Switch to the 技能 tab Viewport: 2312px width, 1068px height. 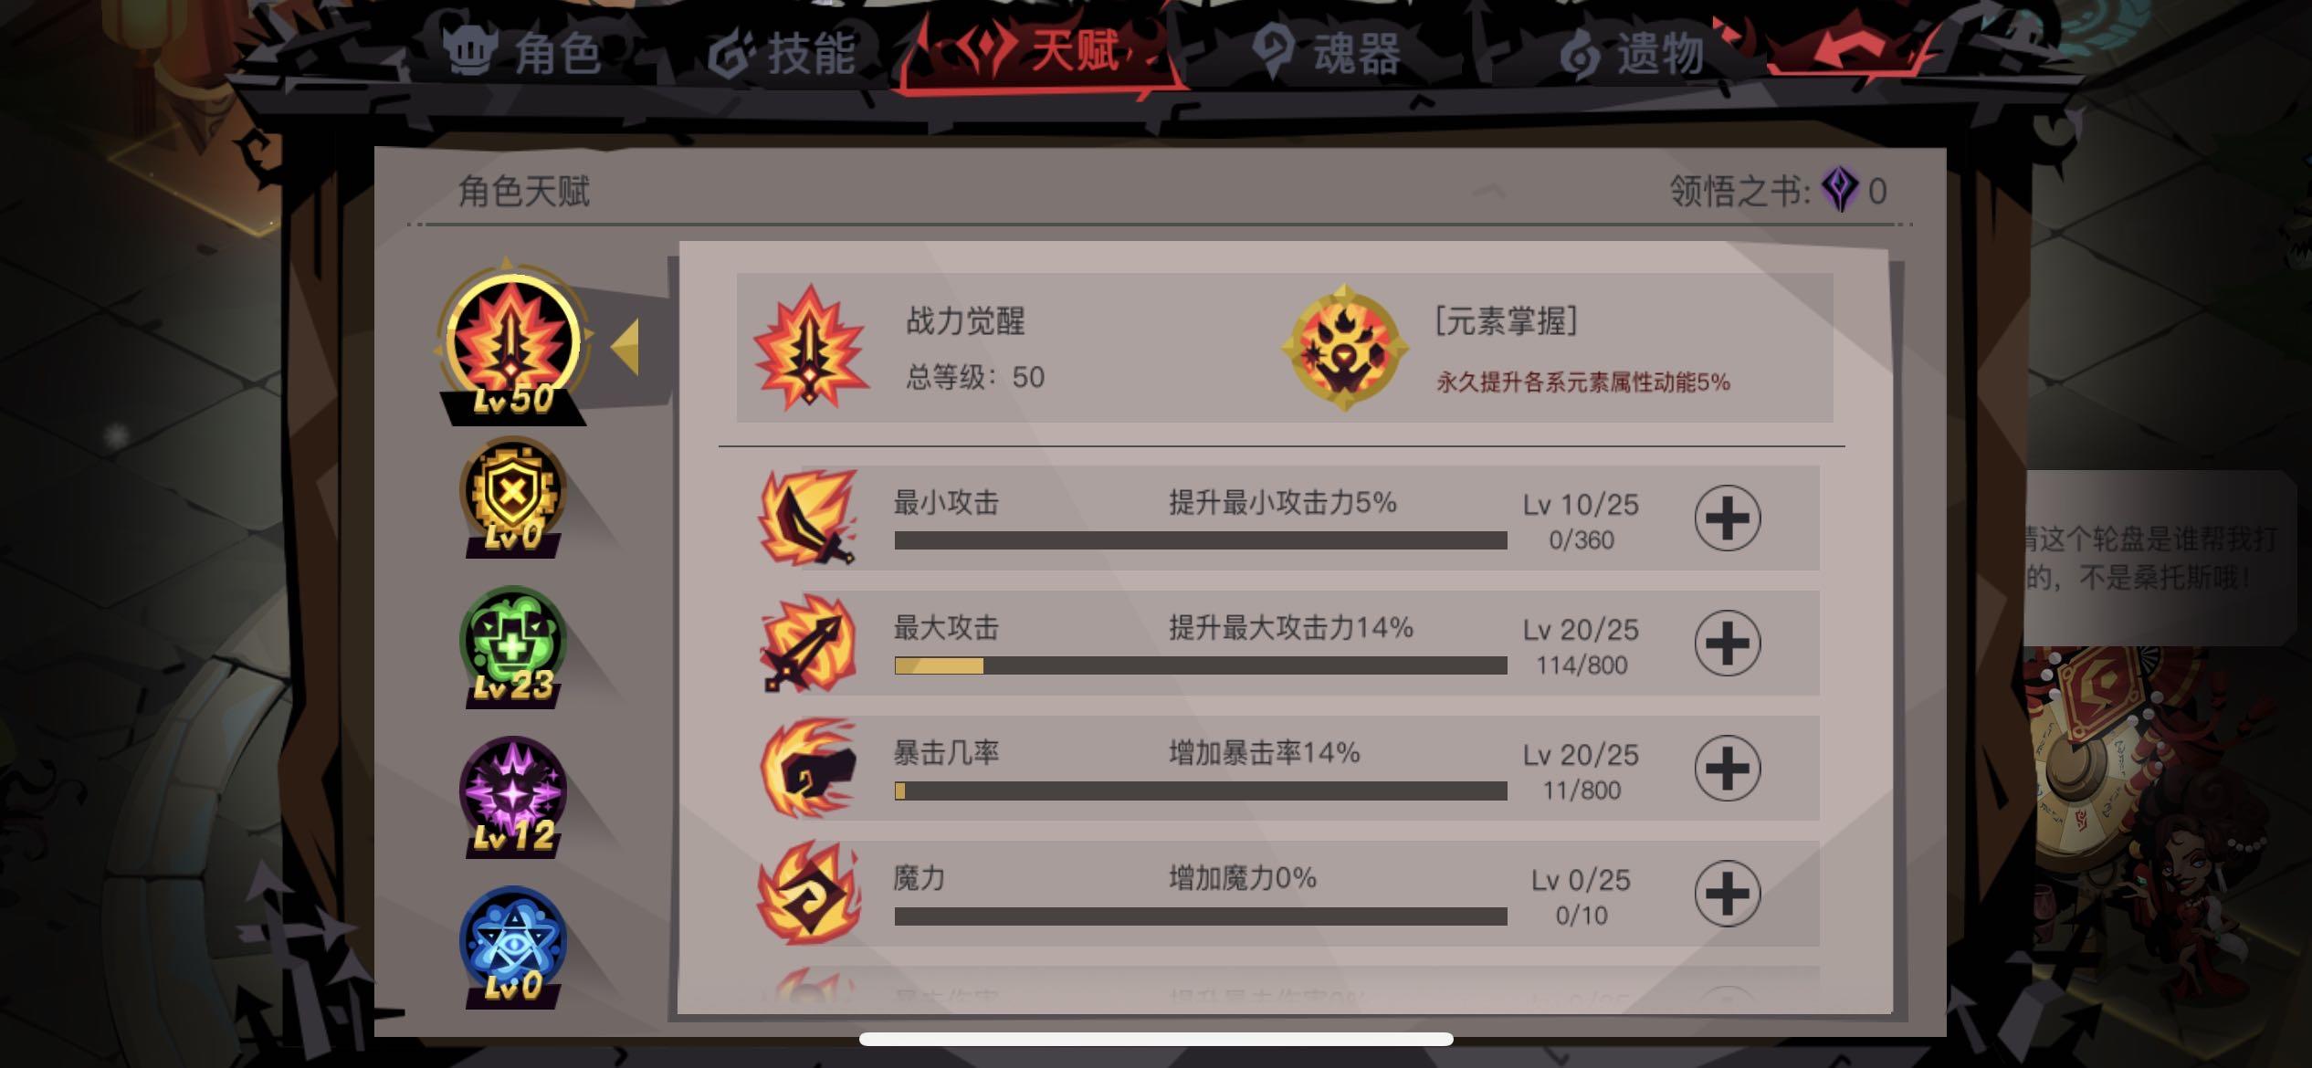783,51
